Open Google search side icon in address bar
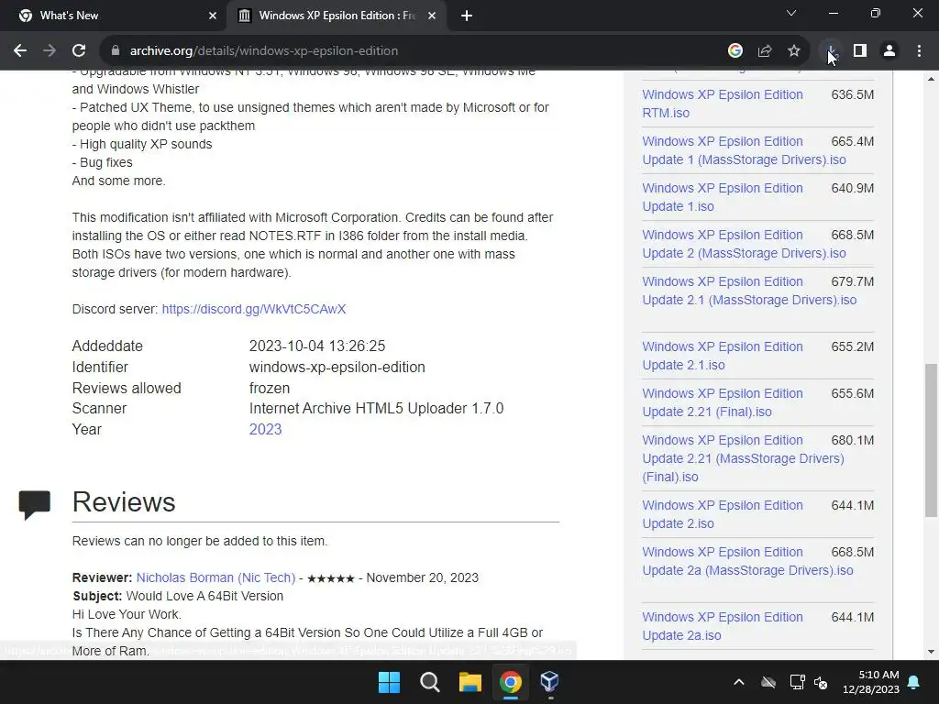This screenshot has height=704, width=939. (x=735, y=51)
